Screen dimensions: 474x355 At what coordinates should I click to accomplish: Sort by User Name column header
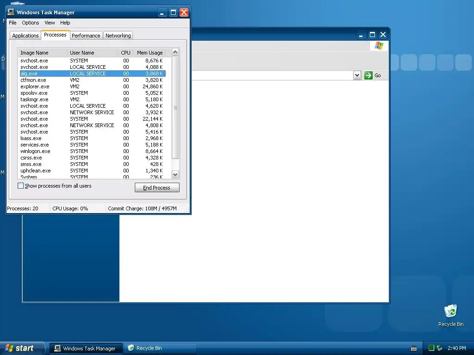tap(92, 53)
